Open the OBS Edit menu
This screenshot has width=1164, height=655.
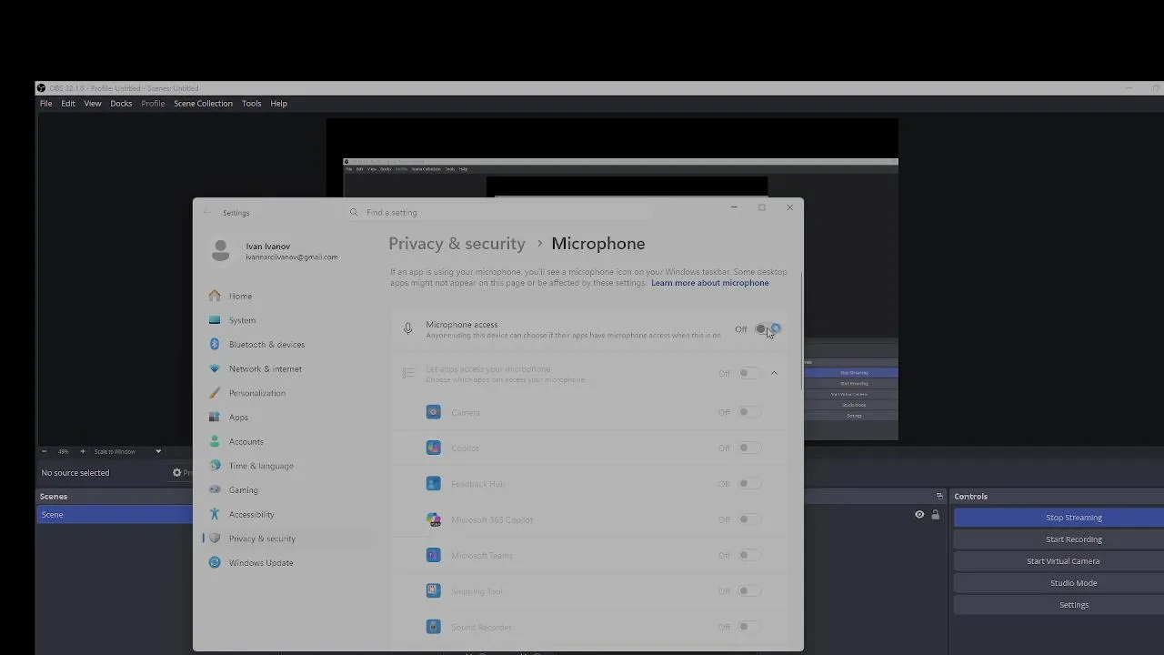(x=68, y=104)
